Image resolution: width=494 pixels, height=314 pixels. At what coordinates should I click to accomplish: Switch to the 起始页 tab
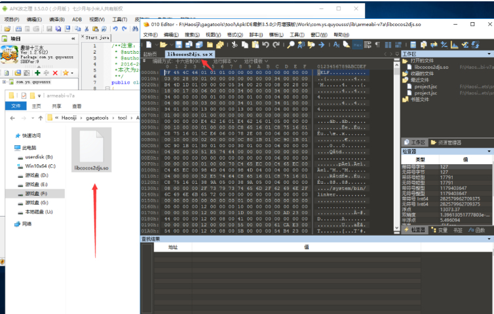[150, 54]
